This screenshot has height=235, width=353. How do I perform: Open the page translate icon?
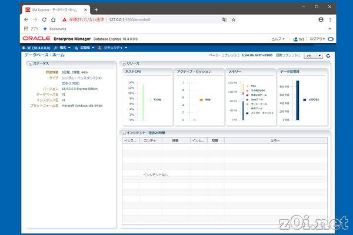pos(224,20)
